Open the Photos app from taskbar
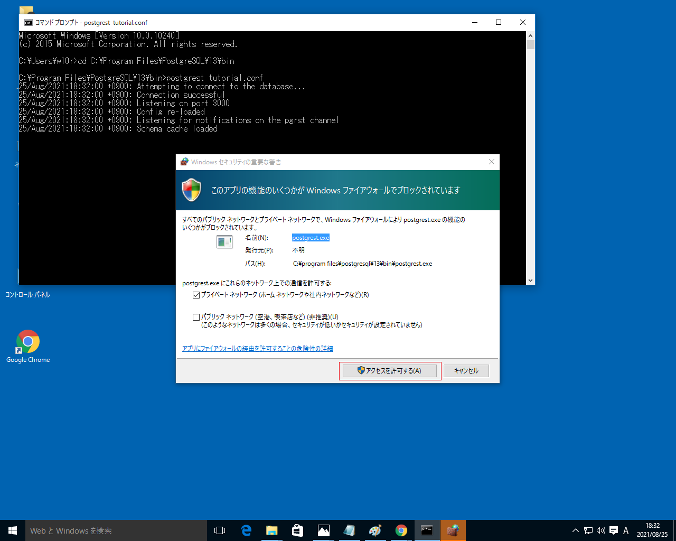 (324, 530)
